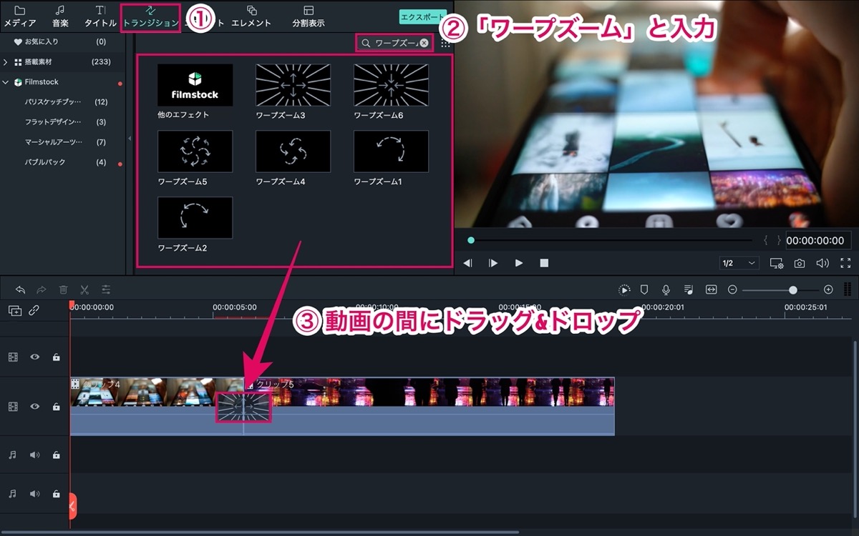This screenshot has height=536, width=859.
Task: Open the preview display settings icon
Action: coord(777,263)
